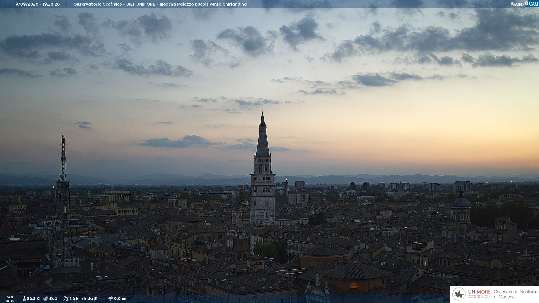Click the 56% humidity value
Screen dimensions: 539x303
(x=53, y=299)
